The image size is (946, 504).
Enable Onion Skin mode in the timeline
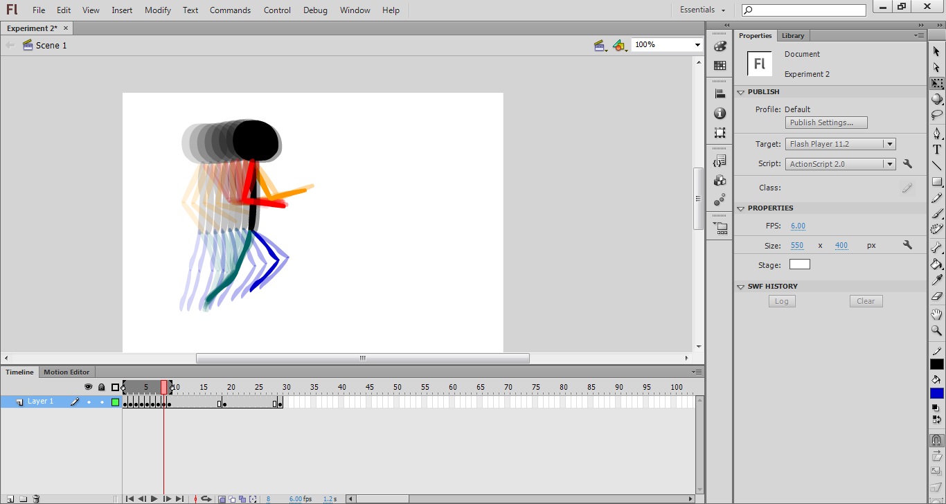coord(222,498)
